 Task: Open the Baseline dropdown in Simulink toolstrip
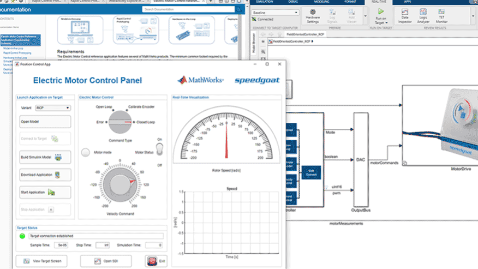click(275, 13)
